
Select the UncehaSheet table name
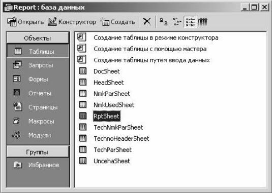[x=112, y=161]
